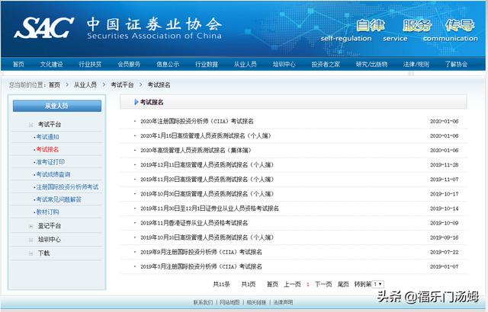The width and height of the screenshot is (488, 312).
Task: Open 2020年高级管理人员资质测试报名（集体端）
Action: 196,150
